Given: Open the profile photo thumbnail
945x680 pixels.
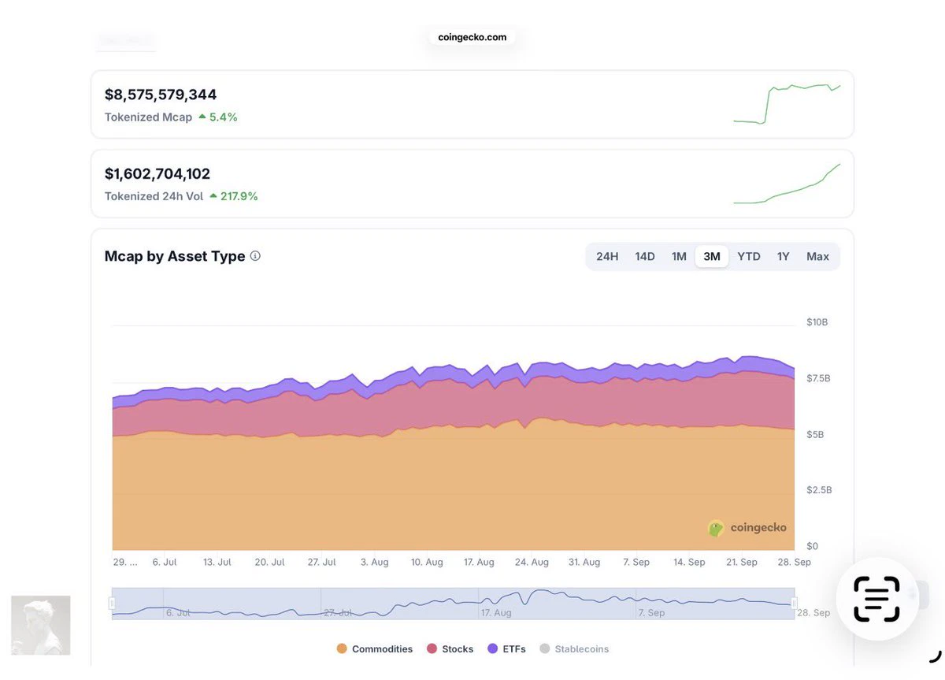Looking at the screenshot, I should (x=41, y=625).
